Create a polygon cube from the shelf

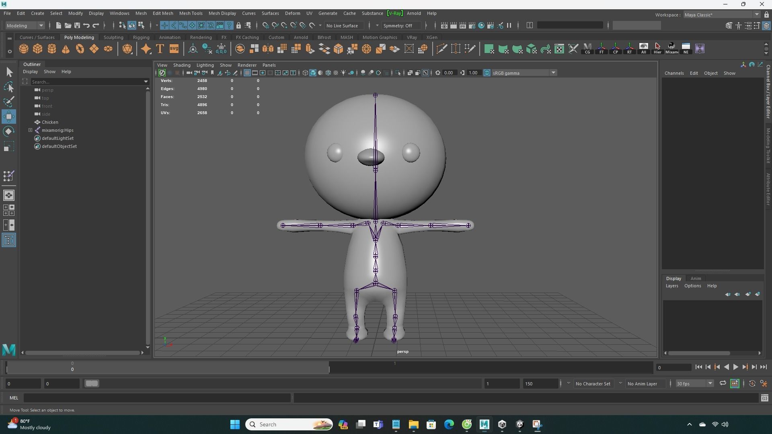pyautogui.click(x=38, y=49)
